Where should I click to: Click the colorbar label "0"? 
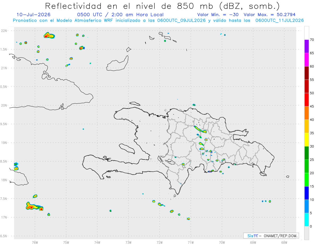[311, 226]
